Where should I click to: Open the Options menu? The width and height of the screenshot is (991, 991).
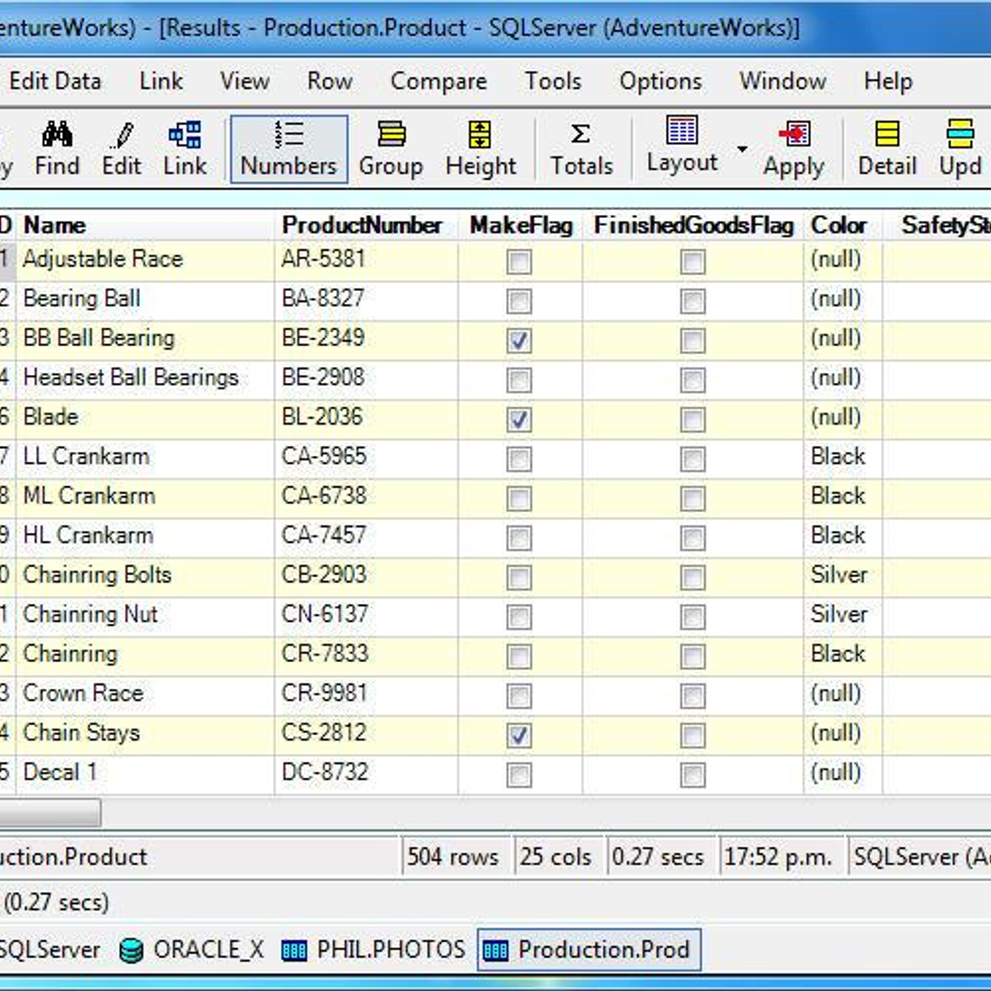tap(661, 81)
